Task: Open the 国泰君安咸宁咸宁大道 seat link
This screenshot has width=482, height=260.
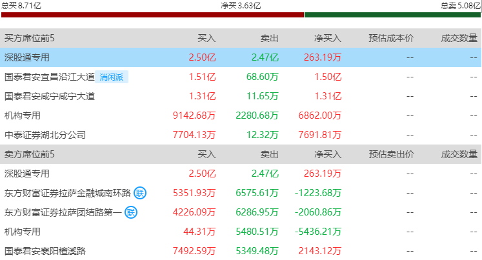Action: 49,97
